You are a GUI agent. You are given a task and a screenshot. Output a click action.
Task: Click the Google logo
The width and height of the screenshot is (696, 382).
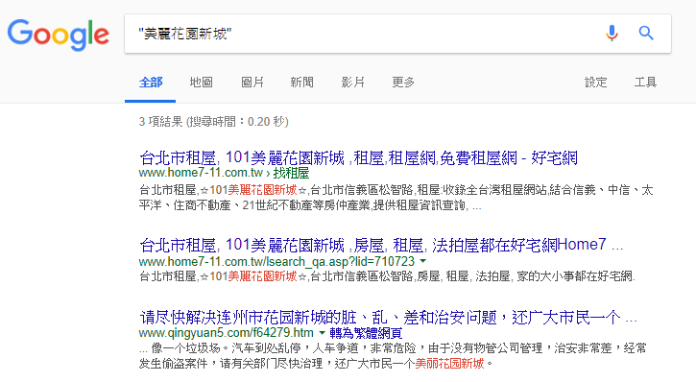59,35
